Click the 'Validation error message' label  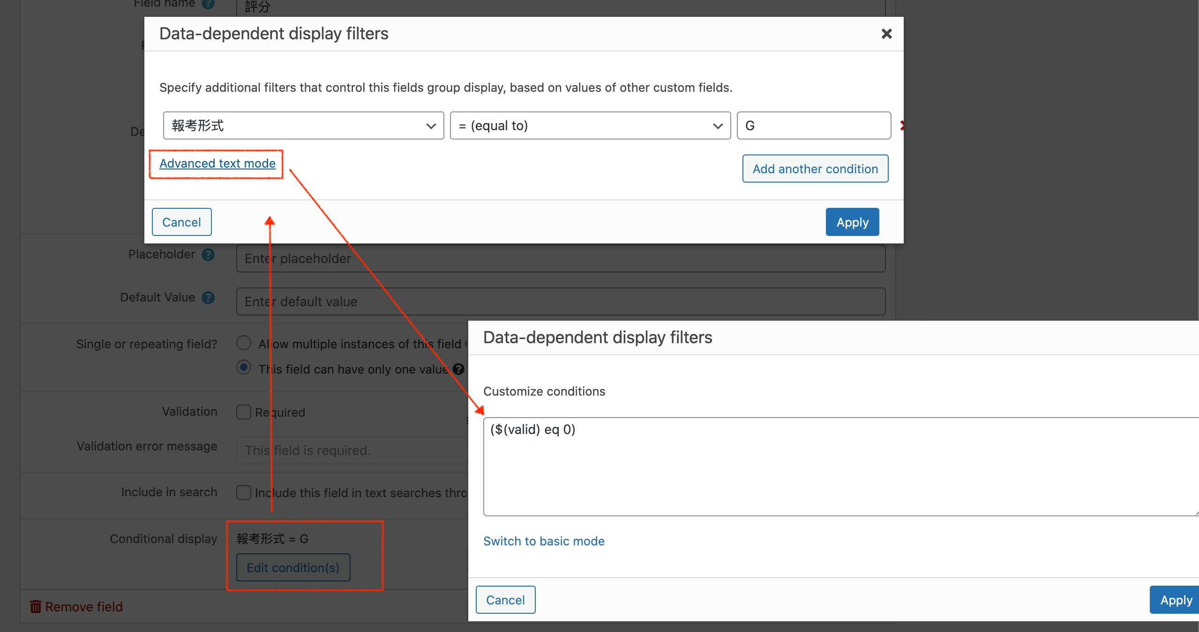pos(147,446)
